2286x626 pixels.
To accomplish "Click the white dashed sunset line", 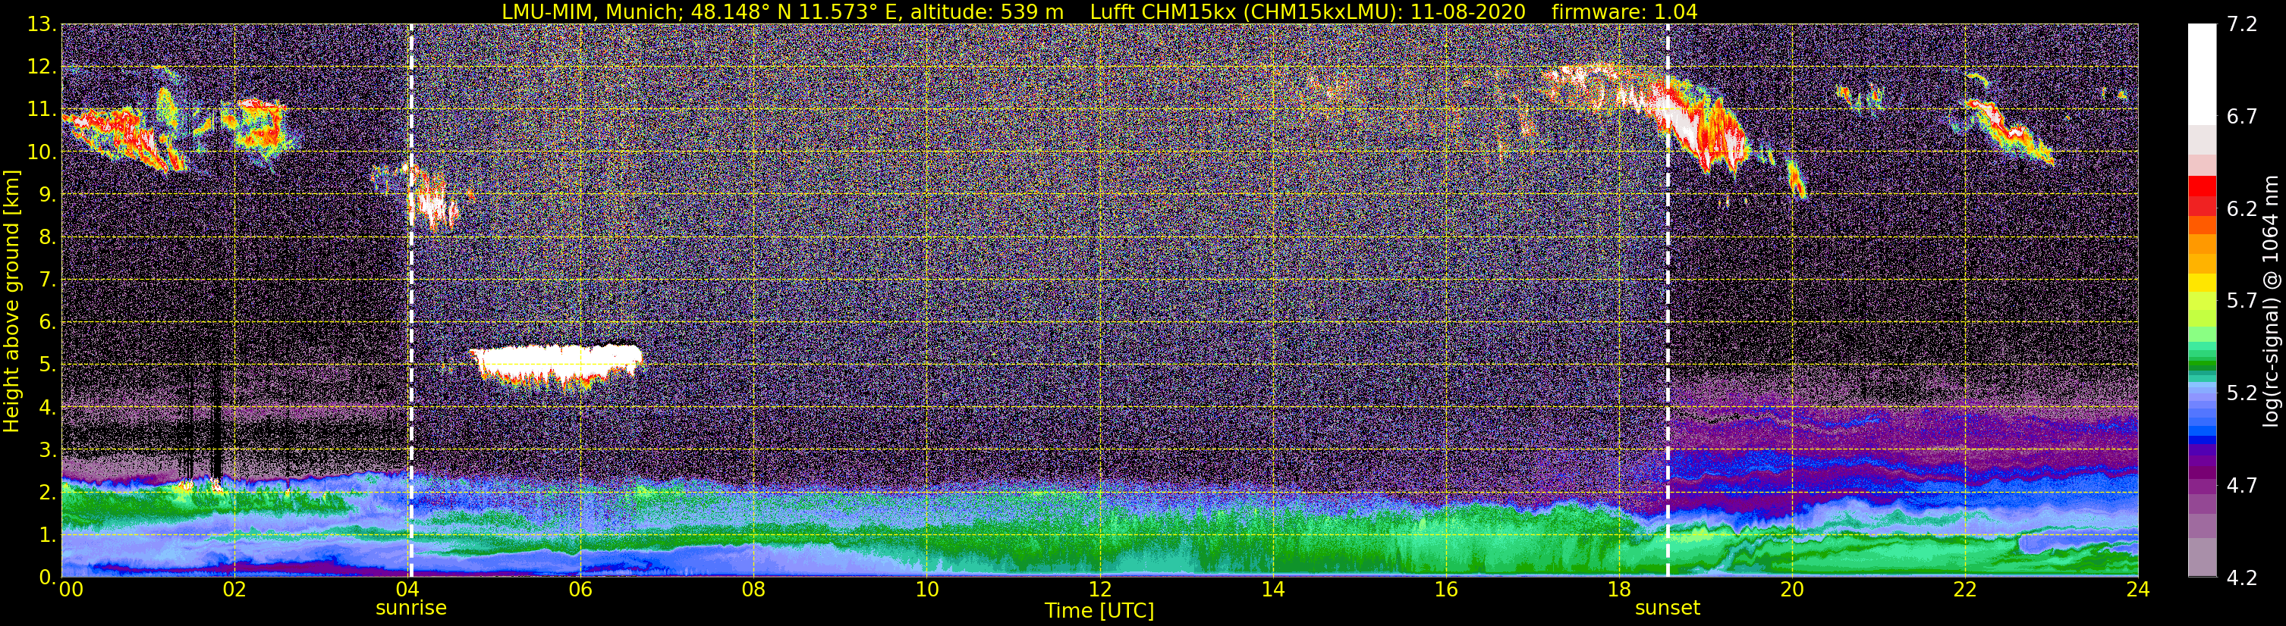I will (x=1668, y=301).
